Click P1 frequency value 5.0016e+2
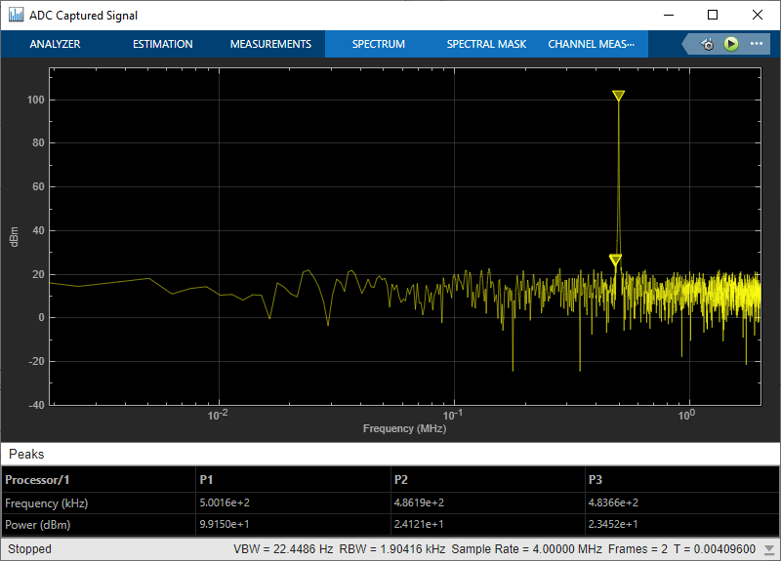The image size is (781, 561). (225, 502)
